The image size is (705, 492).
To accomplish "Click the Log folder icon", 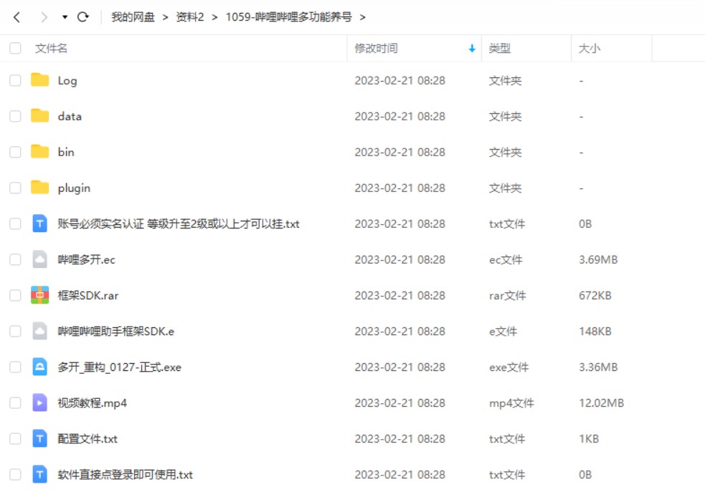I will pos(39,80).
